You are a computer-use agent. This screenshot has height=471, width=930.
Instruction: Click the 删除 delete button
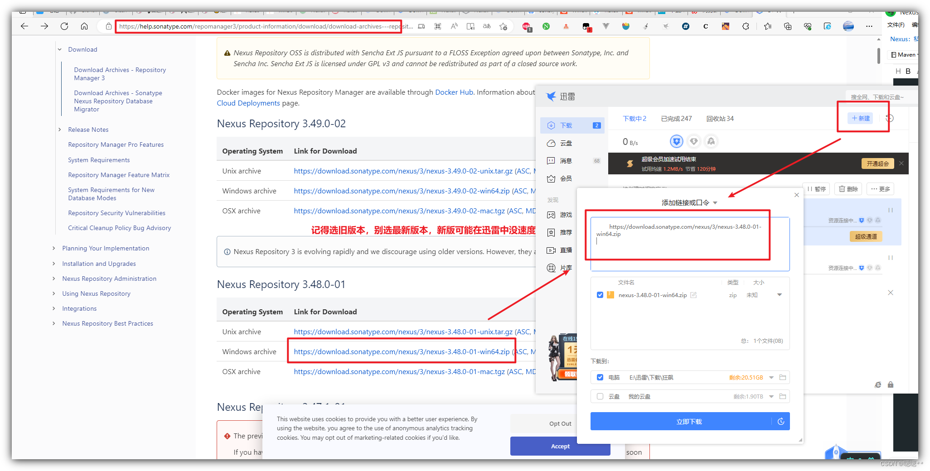coord(848,189)
